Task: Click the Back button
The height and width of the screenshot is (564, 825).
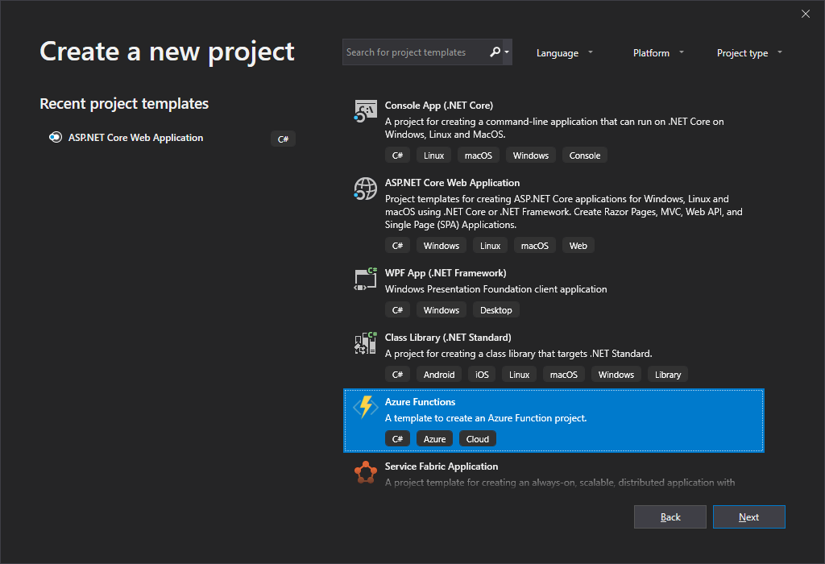Action: (670, 517)
